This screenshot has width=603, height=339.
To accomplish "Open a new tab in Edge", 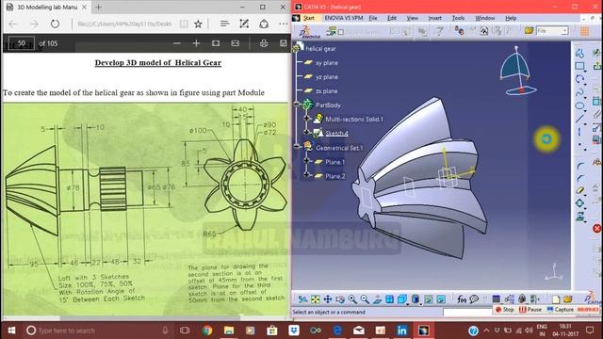I will 98,7.
